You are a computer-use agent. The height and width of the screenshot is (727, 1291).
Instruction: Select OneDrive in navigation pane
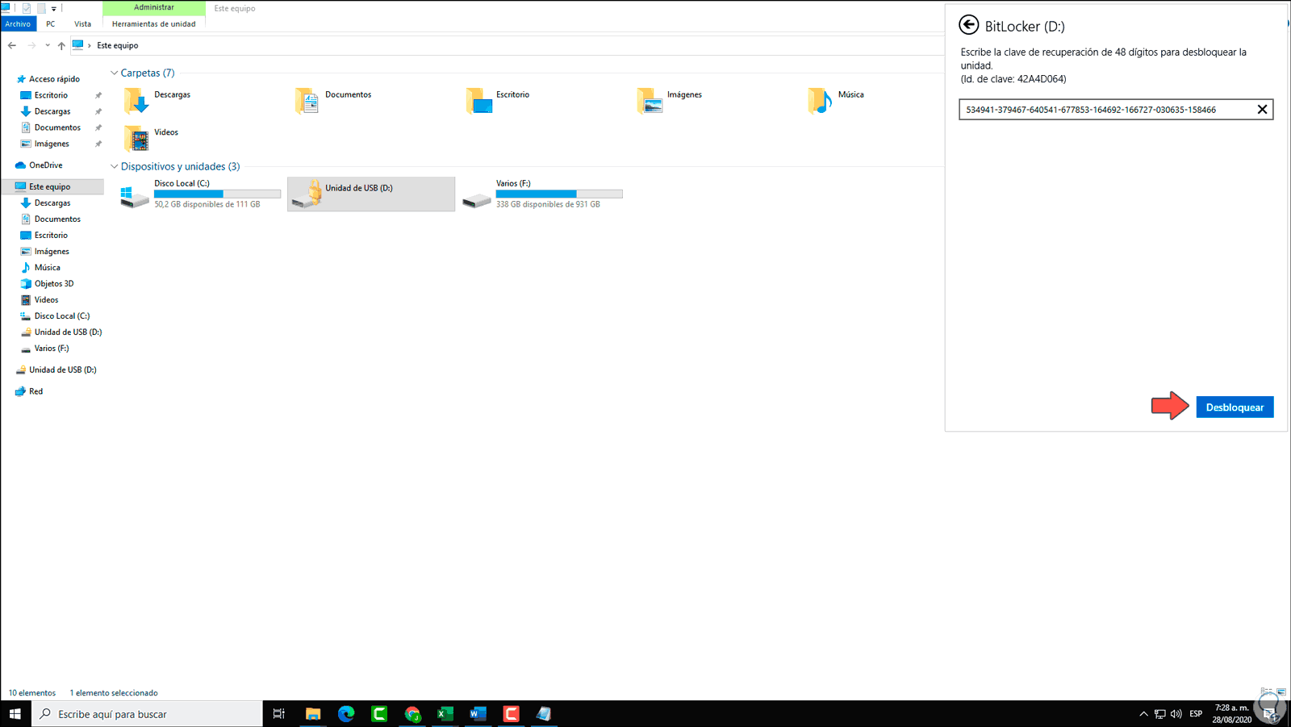click(x=45, y=165)
